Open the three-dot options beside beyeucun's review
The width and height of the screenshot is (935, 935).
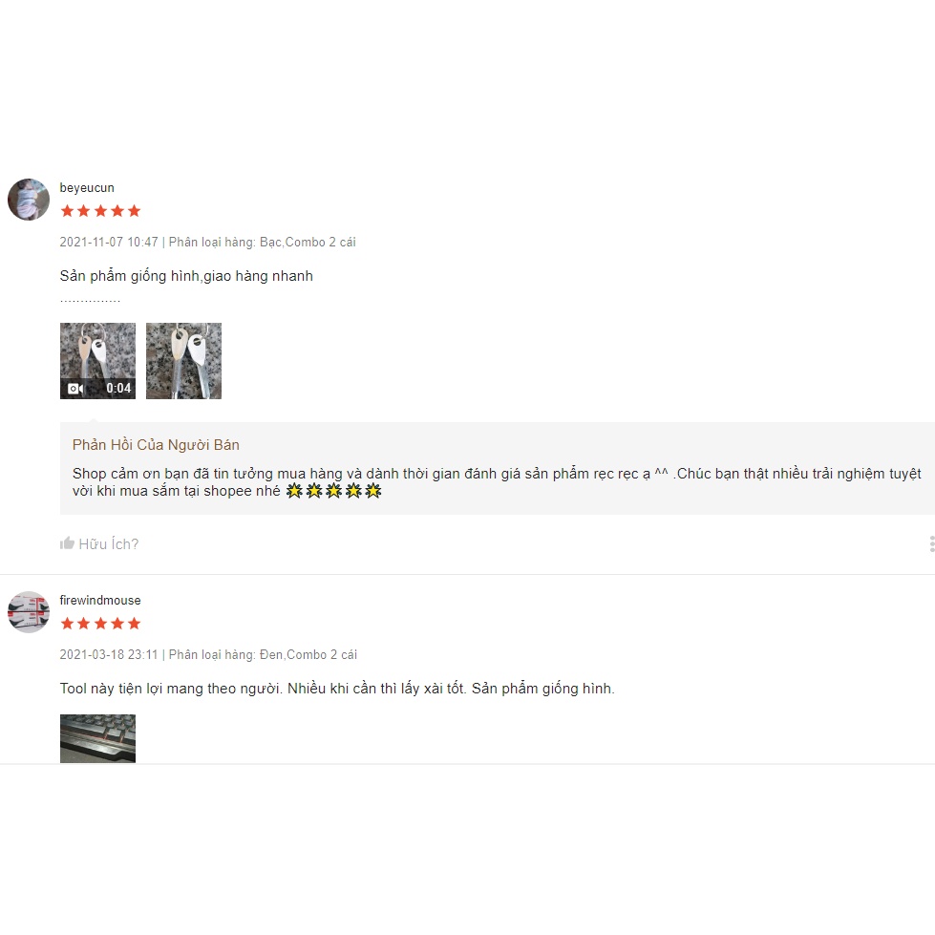[931, 543]
